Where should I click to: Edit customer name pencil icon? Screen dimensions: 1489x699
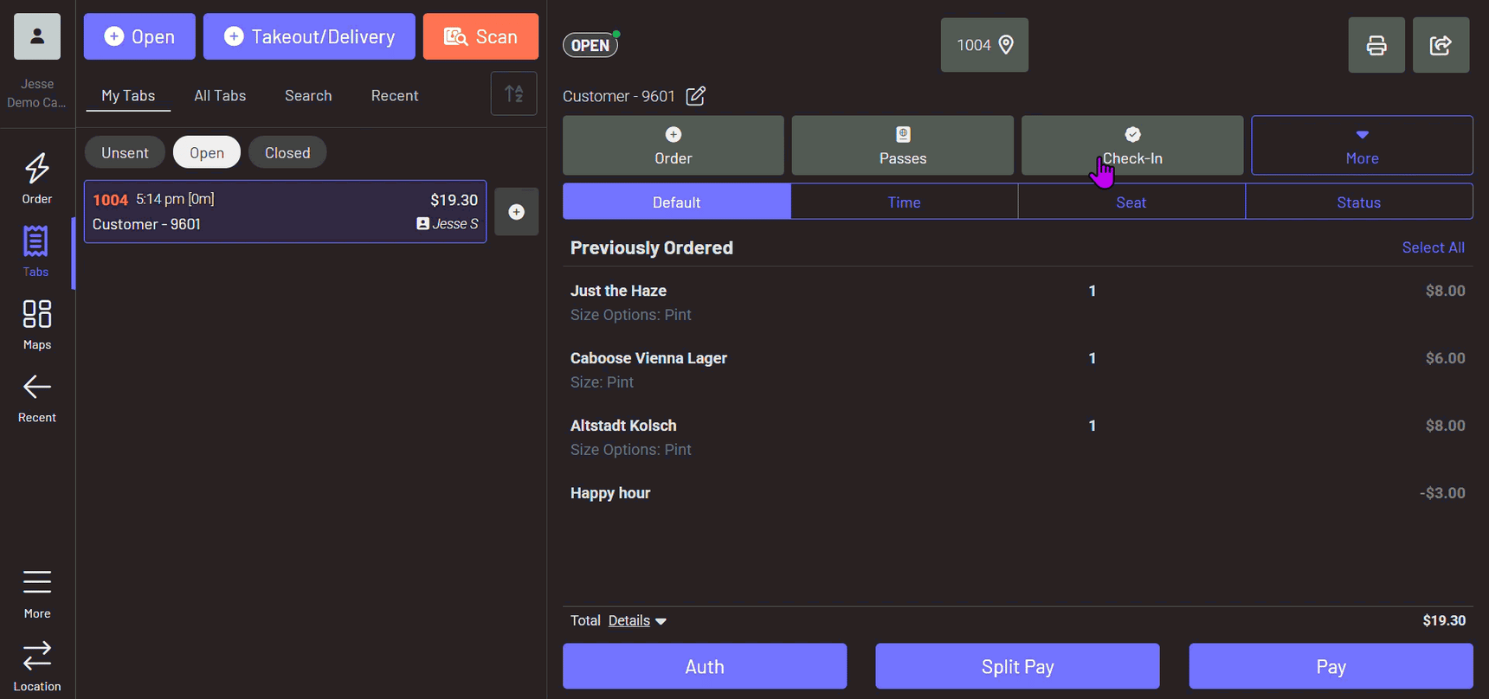[x=695, y=96]
